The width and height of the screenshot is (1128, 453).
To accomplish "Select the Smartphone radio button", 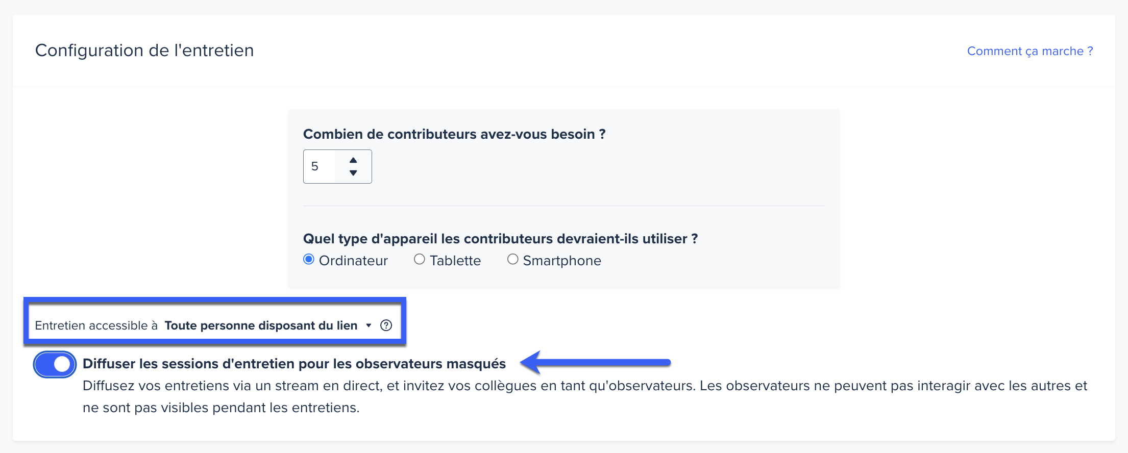I will point(513,259).
